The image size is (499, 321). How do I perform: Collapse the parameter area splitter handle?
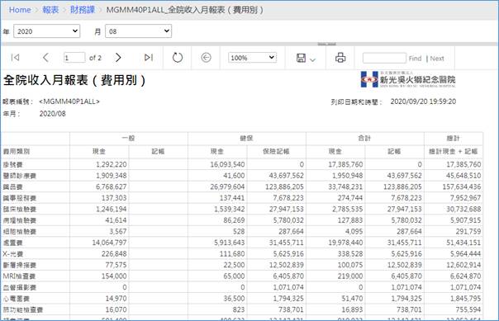point(327,45)
